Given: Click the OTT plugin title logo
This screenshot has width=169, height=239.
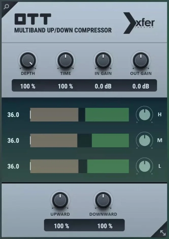Looking at the screenshot, I should [x=33, y=19].
